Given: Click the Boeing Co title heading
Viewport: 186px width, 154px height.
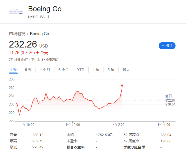Looking at the screenshot, I should click(45, 9).
